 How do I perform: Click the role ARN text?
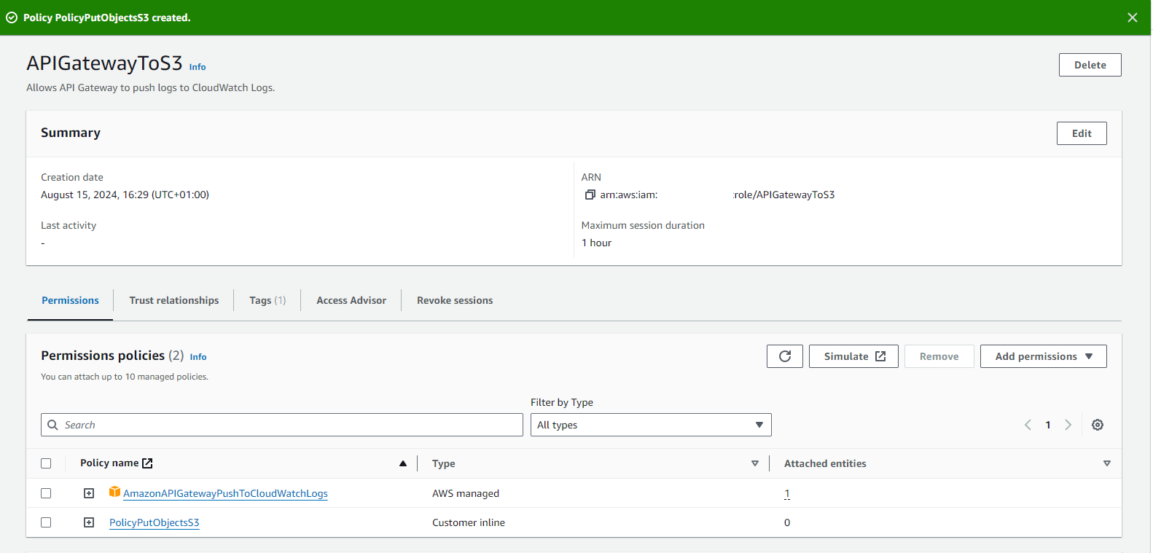717,195
